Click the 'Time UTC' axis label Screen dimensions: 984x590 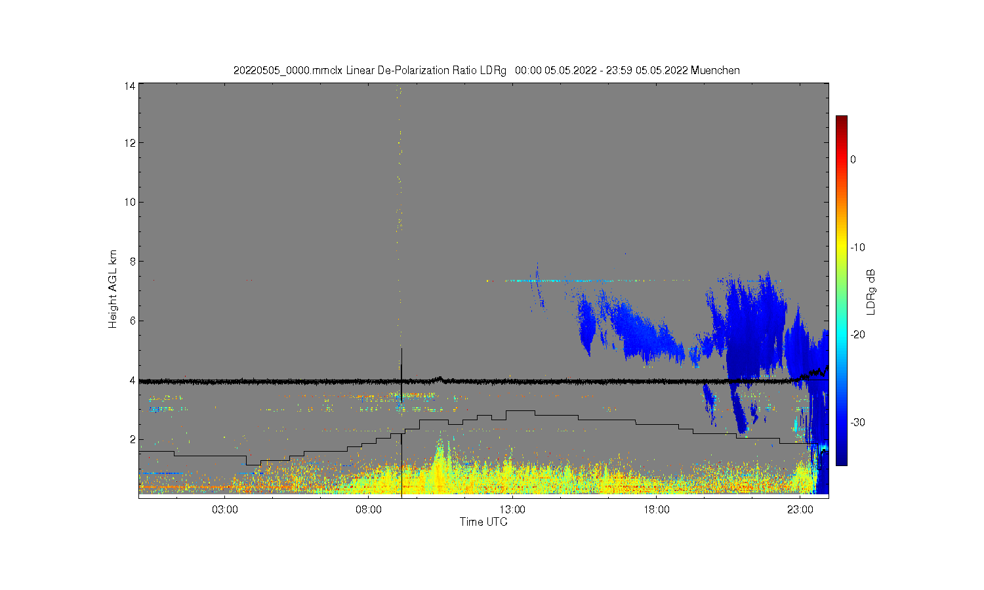pos(483,522)
